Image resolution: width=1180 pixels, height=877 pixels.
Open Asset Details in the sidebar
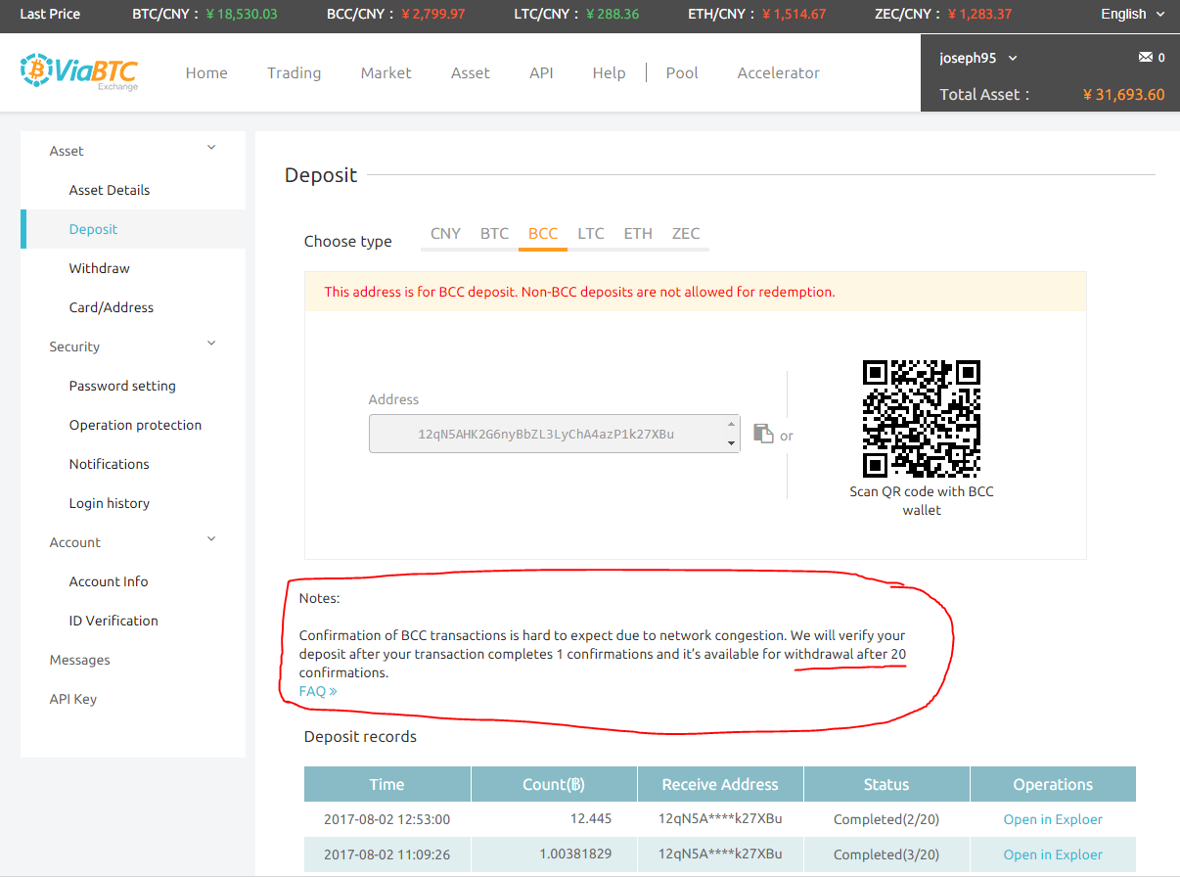110,190
